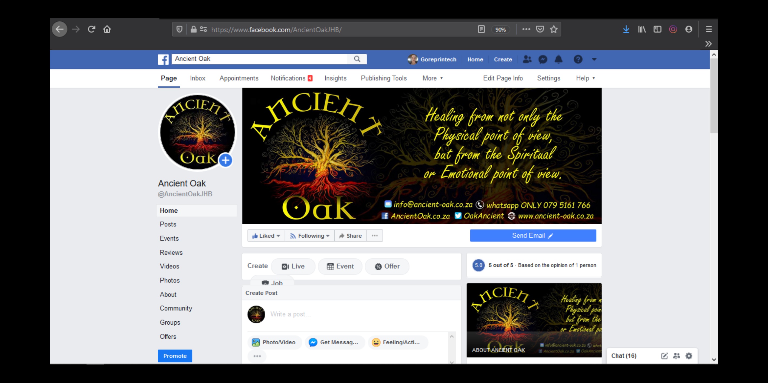Expand the account menu down arrow

[x=594, y=59]
